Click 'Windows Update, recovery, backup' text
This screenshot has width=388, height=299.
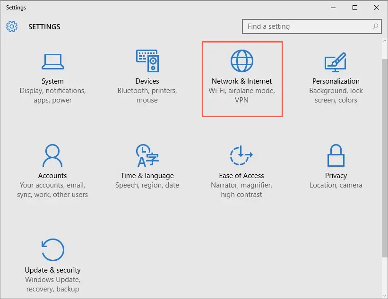tap(52, 284)
